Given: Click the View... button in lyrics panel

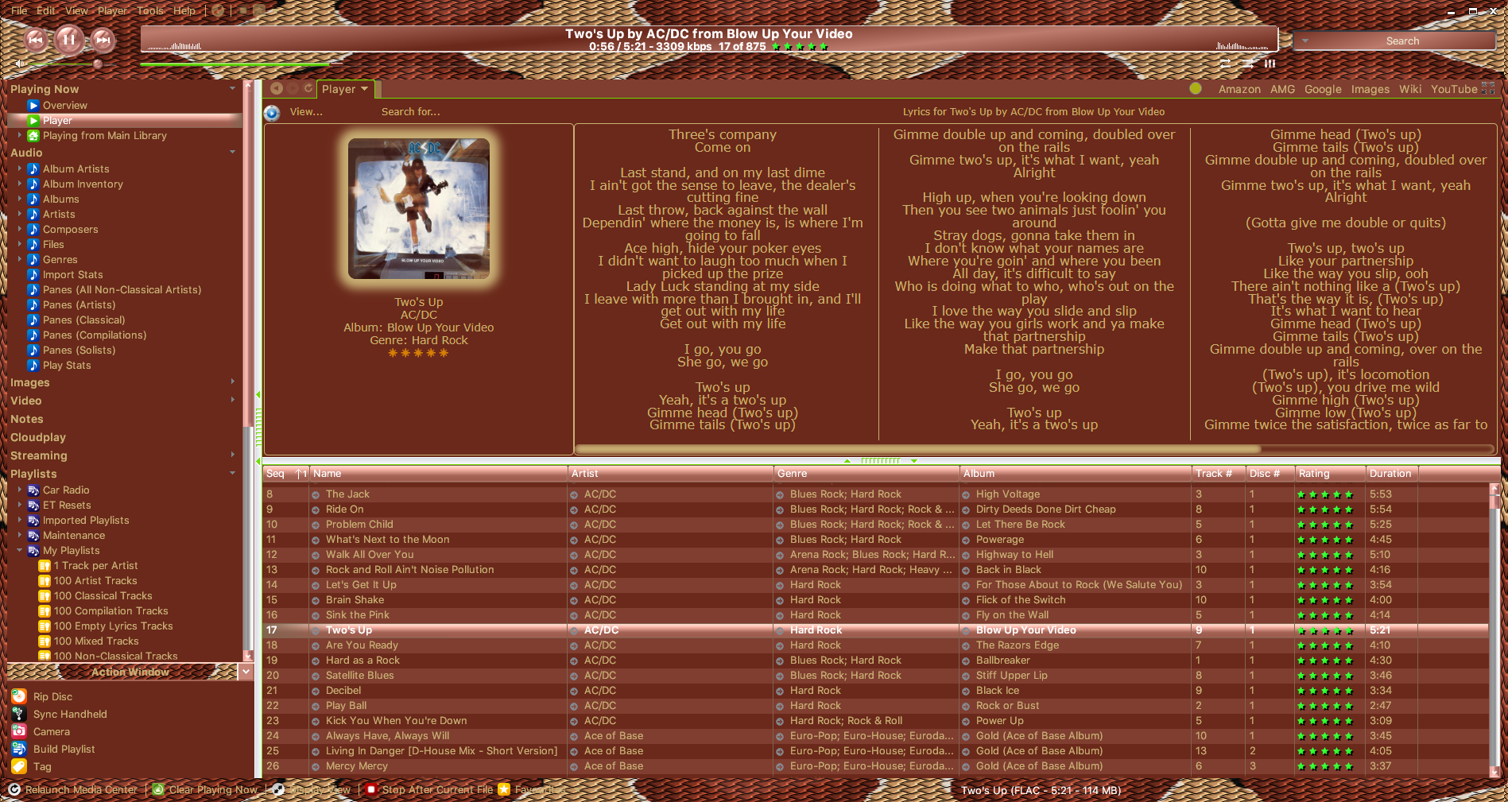Looking at the screenshot, I should (306, 112).
